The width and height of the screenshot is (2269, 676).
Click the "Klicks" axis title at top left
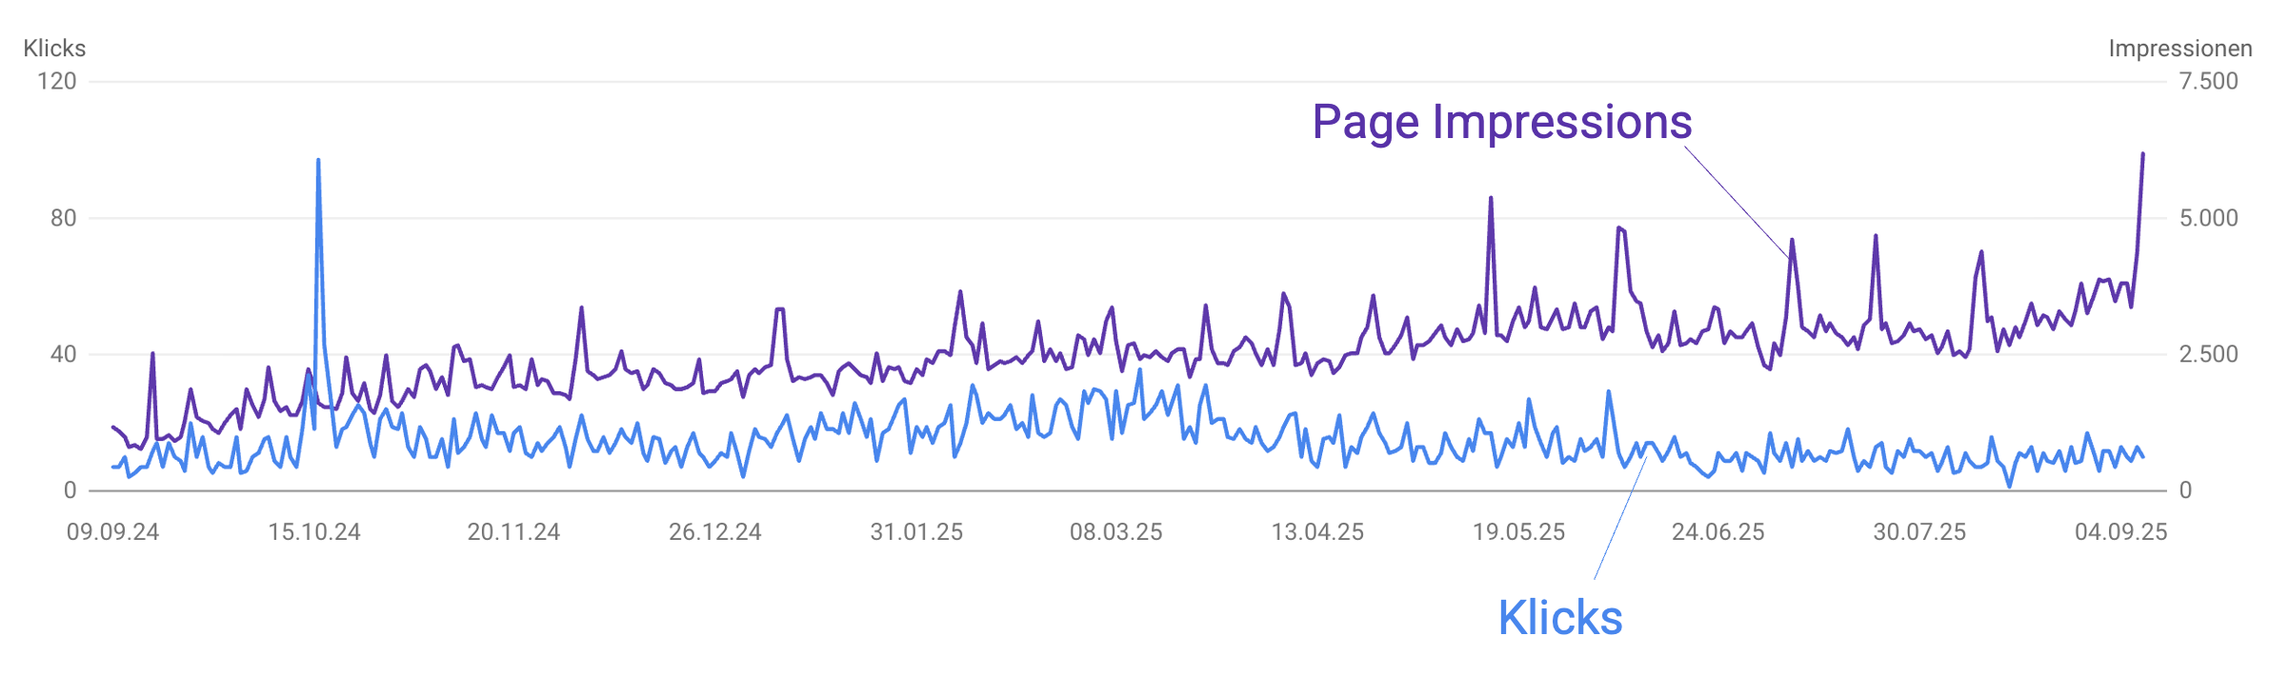[x=54, y=49]
